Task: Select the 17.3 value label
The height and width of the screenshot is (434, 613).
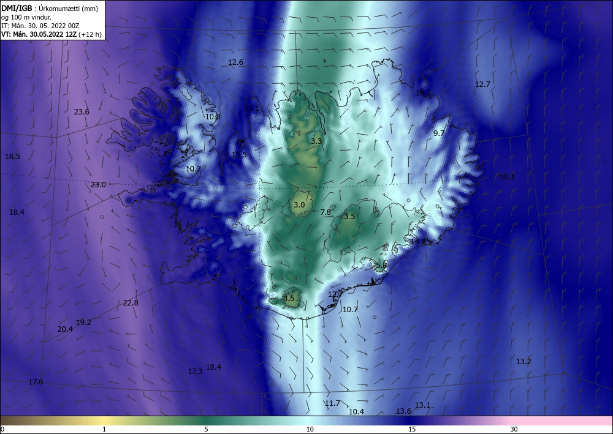Action: pyautogui.click(x=195, y=372)
